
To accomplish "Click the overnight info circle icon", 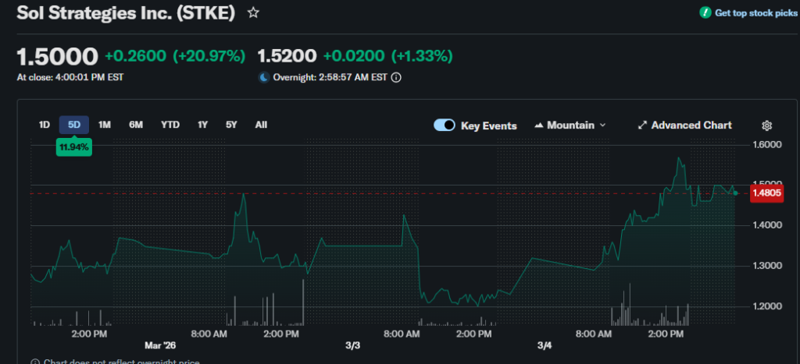I will coord(396,77).
